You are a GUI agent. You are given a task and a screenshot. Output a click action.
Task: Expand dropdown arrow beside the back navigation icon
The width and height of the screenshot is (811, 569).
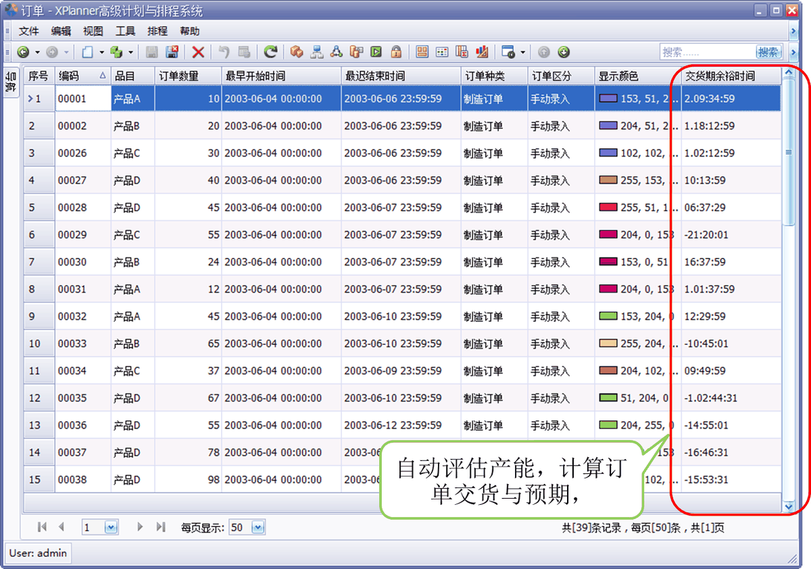(x=37, y=52)
